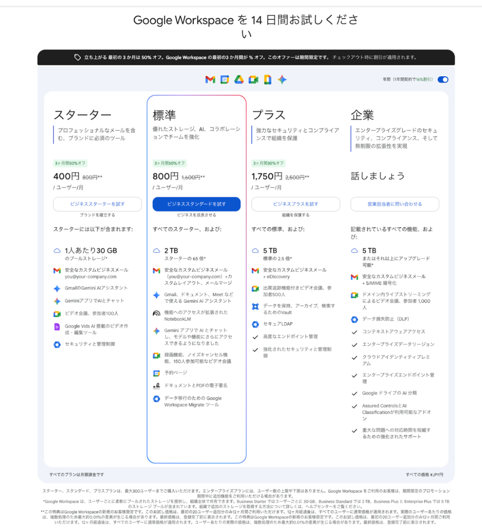Toggle the annual billing switch
This screenshot has width=482, height=531.
click(x=443, y=79)
